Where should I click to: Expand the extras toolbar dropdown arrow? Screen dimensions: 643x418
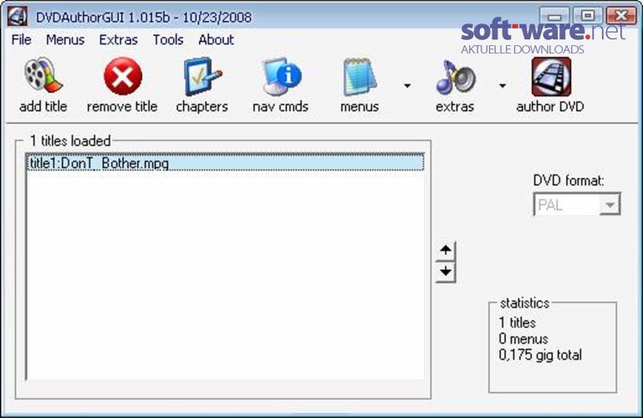point(503,85)
